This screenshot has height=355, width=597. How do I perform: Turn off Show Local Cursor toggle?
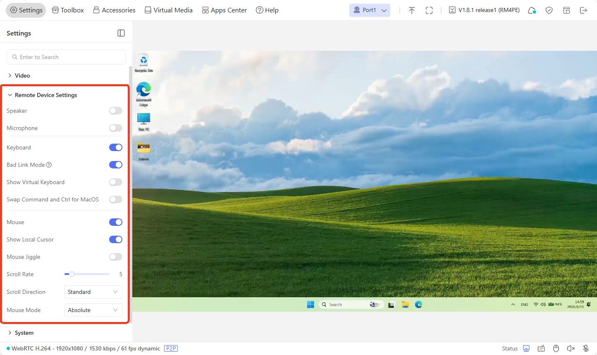(x=116, y=239)
